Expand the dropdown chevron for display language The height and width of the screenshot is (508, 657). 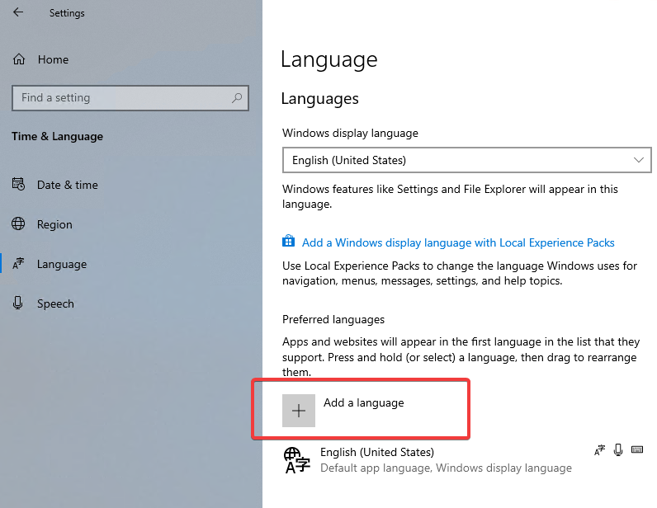(639, 160)
